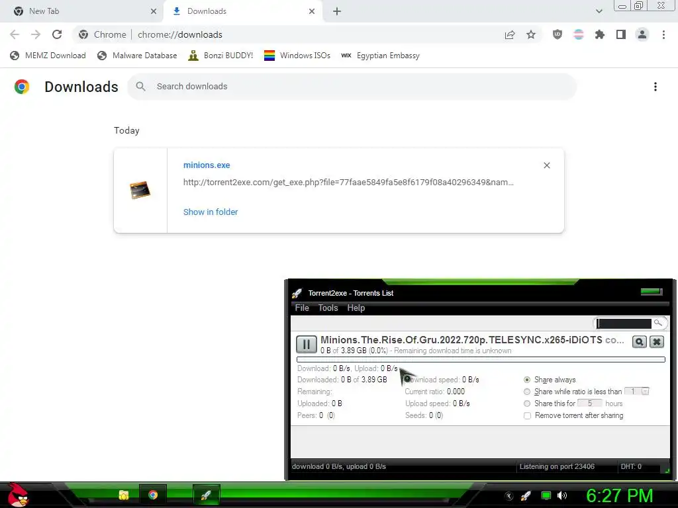Viewport: 678px width, 508px height.
Task: Bookmark this page with the star
Action: pos(531,35)
